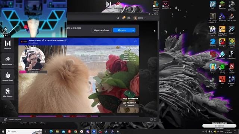239x134 pixels.
Task: Open TLauncher Minecraft desktop shortcut
Action: coord(222,5)
